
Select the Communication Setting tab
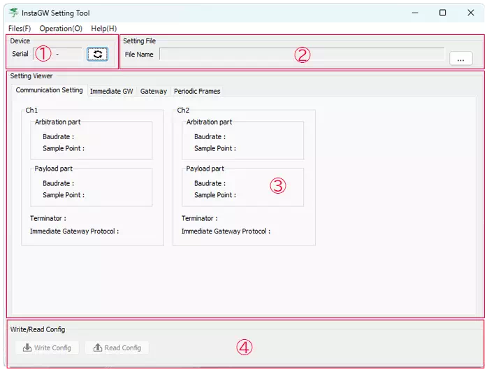(49, 91)
